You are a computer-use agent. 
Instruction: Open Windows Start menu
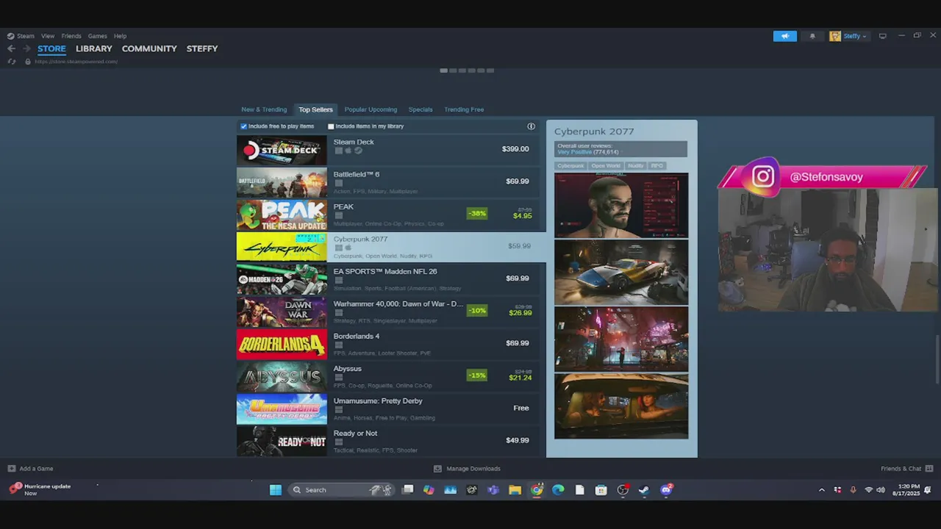click(276, 490)
